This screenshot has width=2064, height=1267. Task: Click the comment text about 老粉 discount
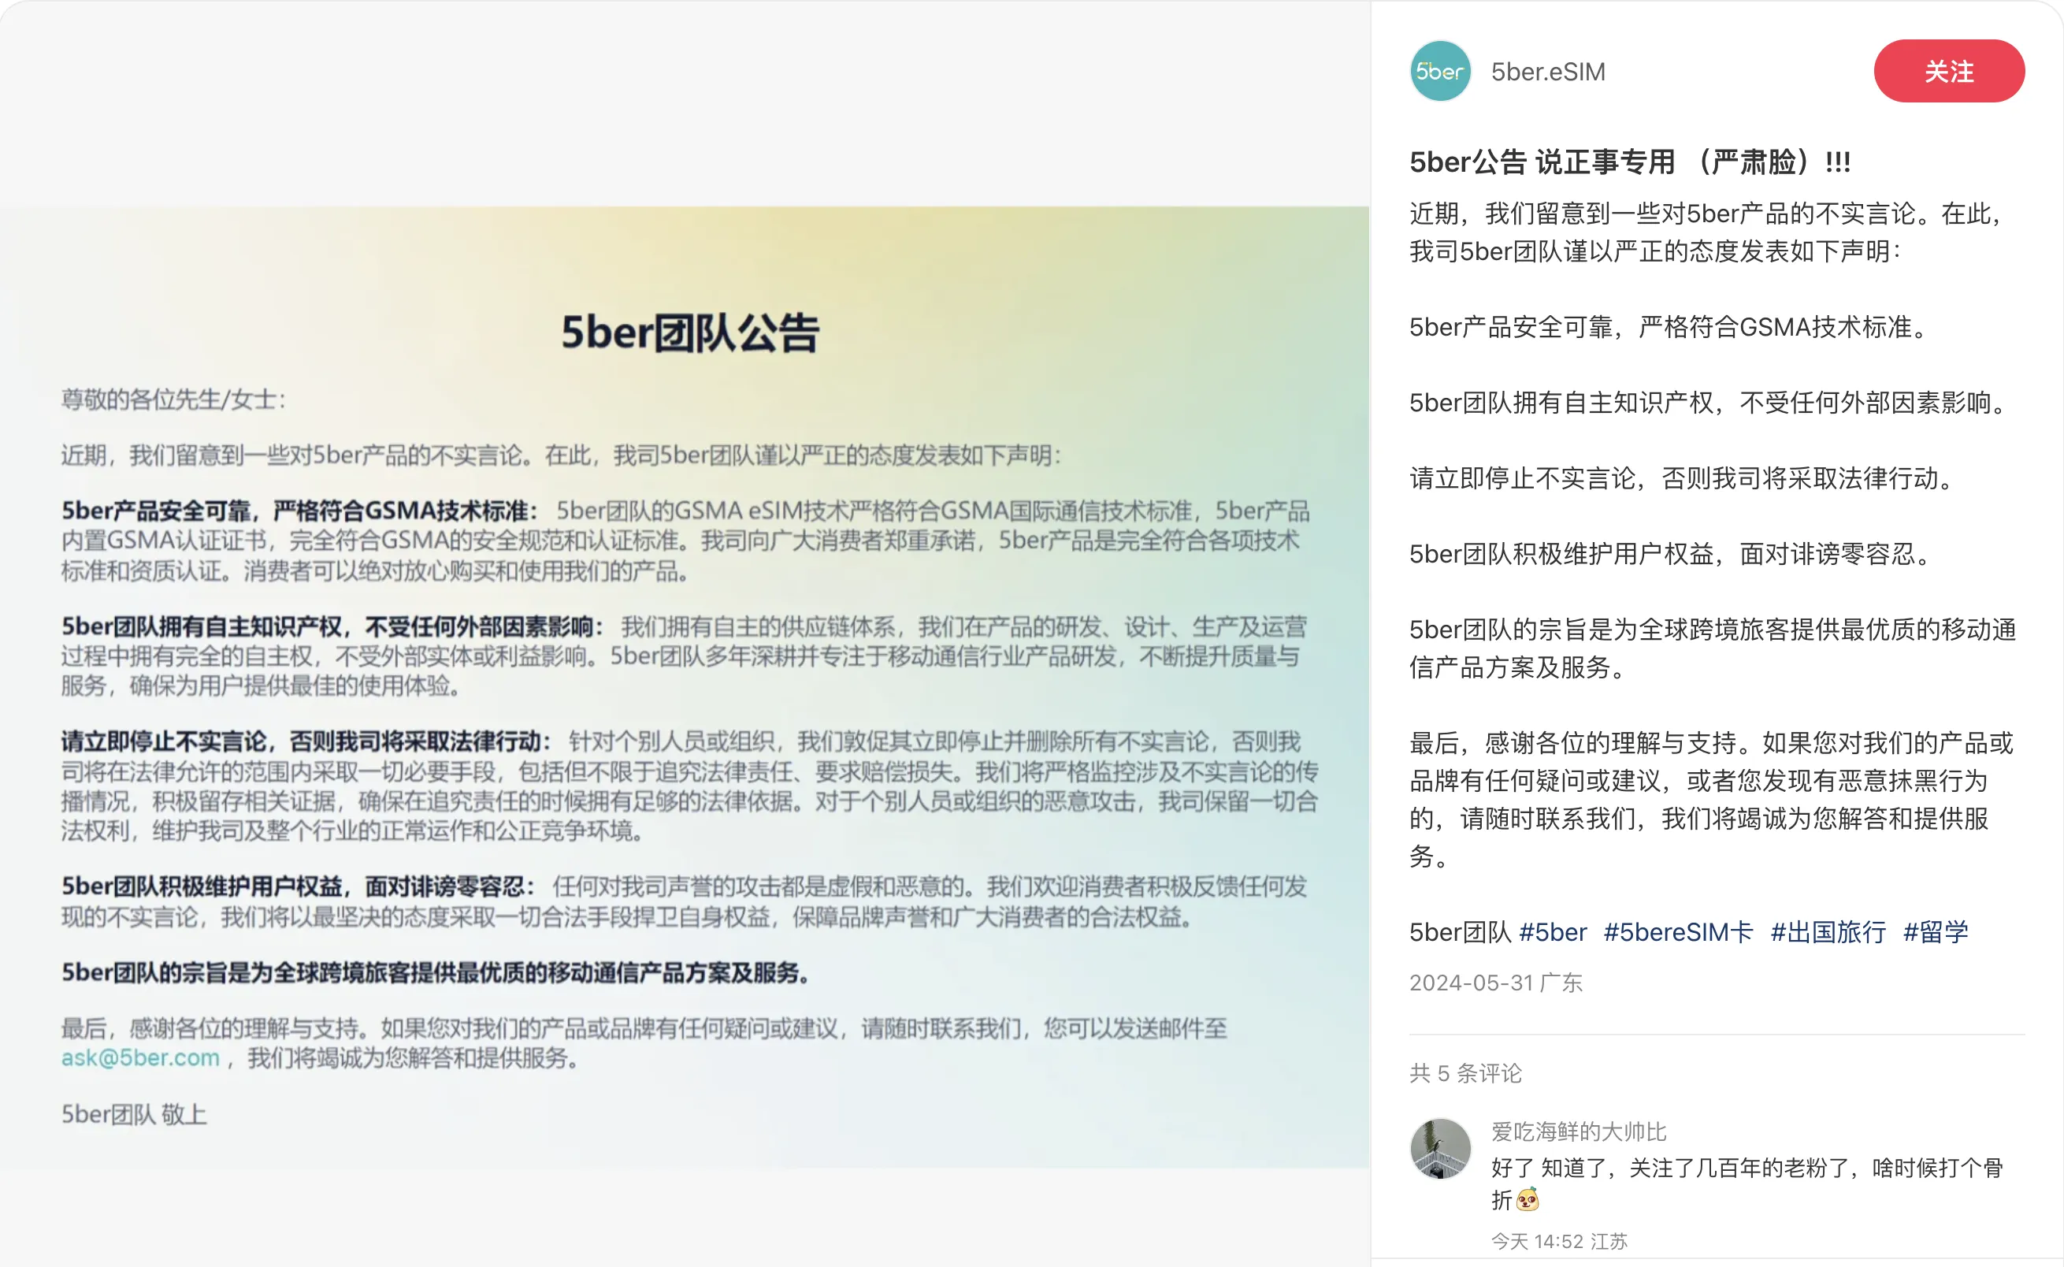click(x=1747, y=1169)
